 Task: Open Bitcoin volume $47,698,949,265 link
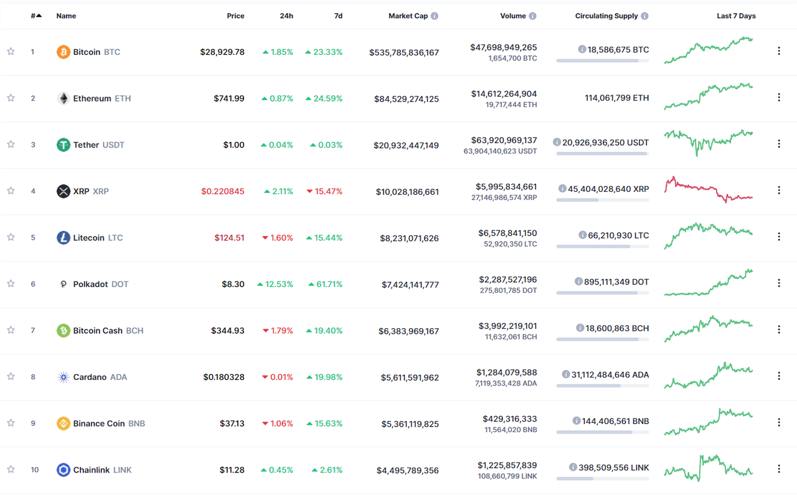(x=504, y=47)
